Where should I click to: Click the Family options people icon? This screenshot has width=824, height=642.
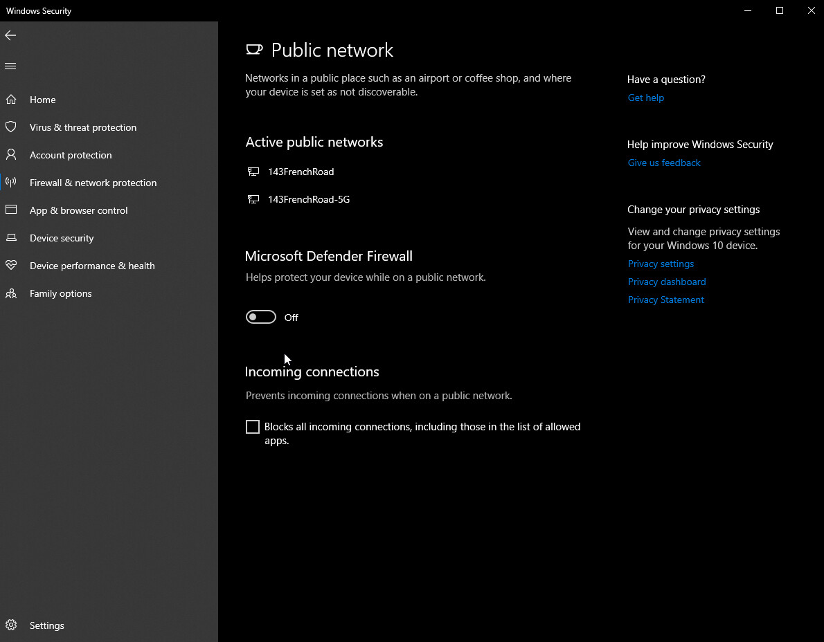11,293
